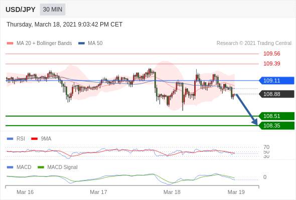Click the 'MACD Signal' legend label

[63, 167]
